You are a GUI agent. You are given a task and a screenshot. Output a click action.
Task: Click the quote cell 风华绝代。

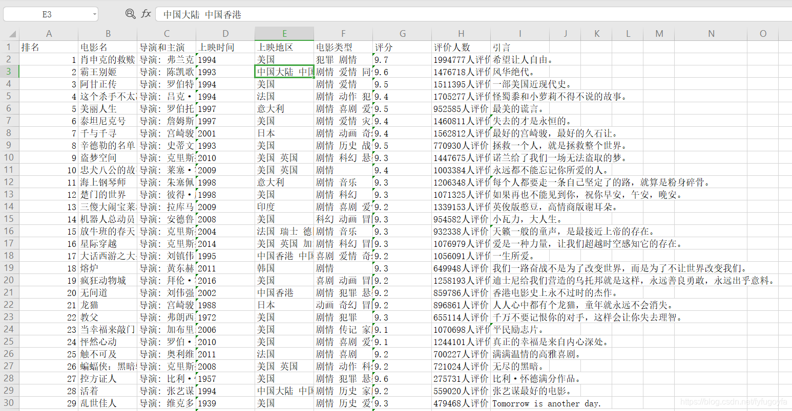click(x=520, y=72)
